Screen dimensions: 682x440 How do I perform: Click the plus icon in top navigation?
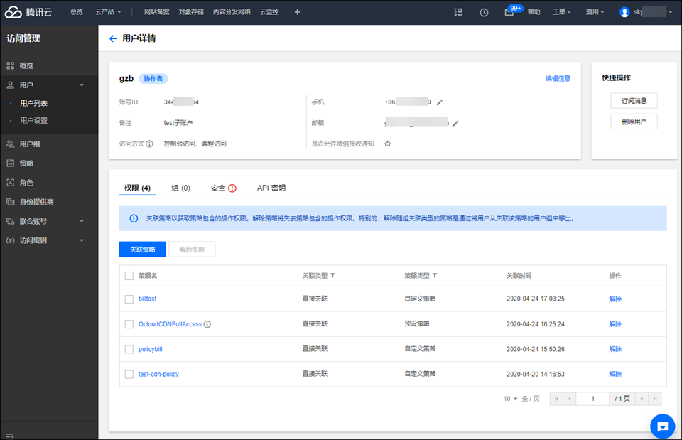click(297, 12)
